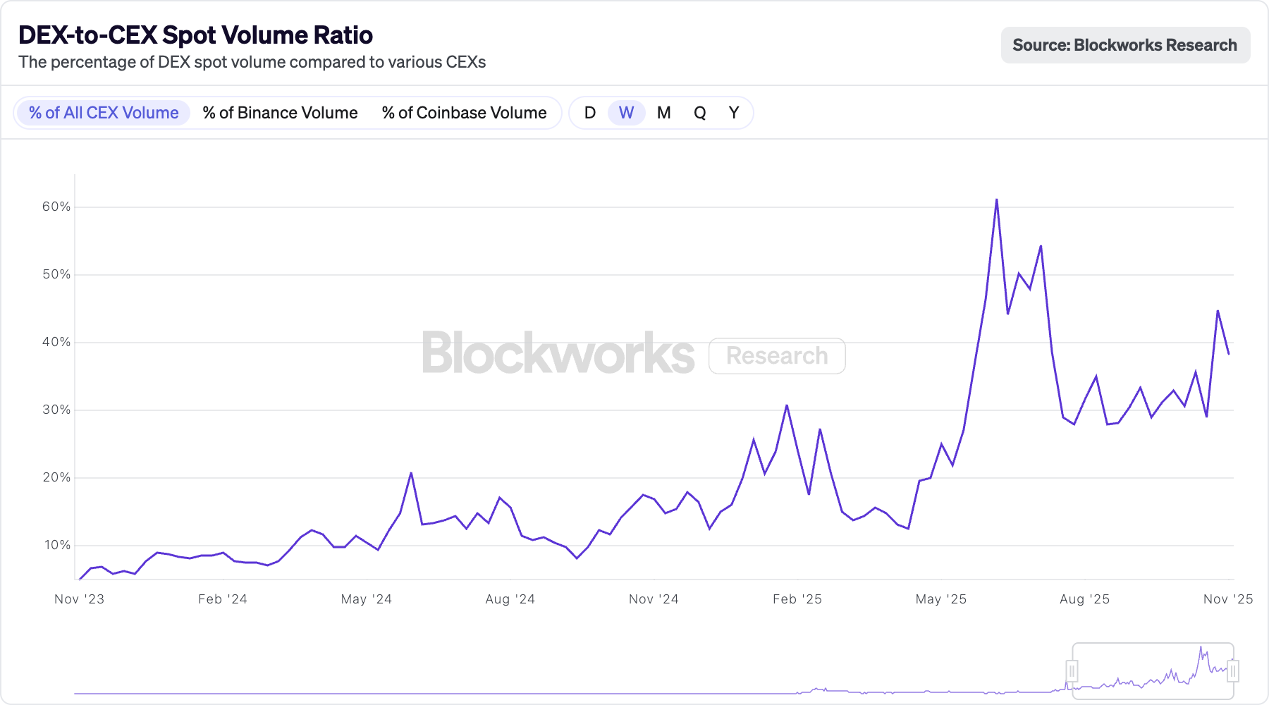Enable the yearly (Y) interval
1269x705 pixels.
734,113
